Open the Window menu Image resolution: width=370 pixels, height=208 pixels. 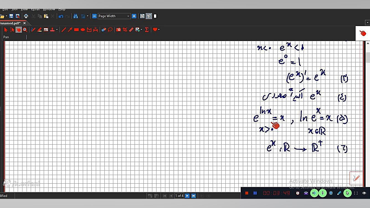[x=49, y=9]
